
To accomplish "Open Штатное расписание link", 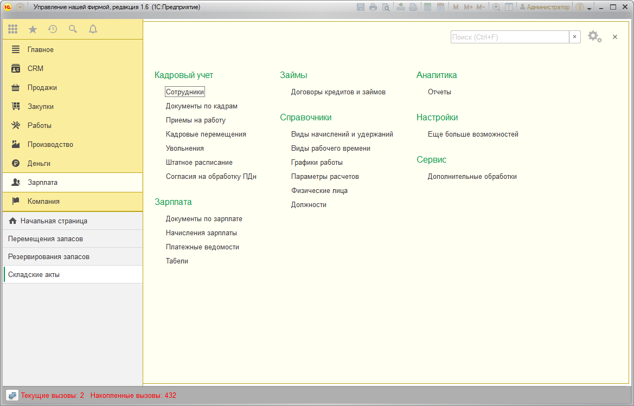I will pyautogui.click(x=199, y=163).
